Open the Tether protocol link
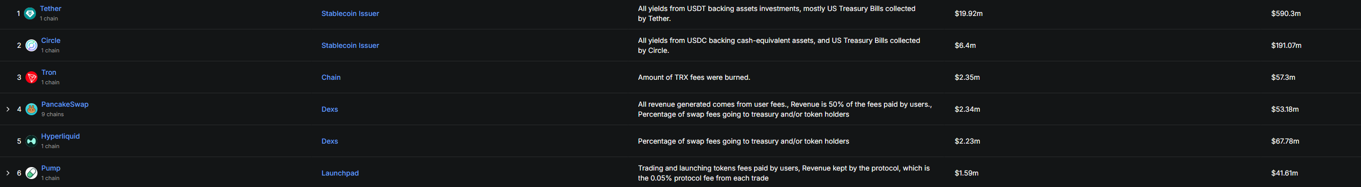1361x187 pixels. (51, 8)
